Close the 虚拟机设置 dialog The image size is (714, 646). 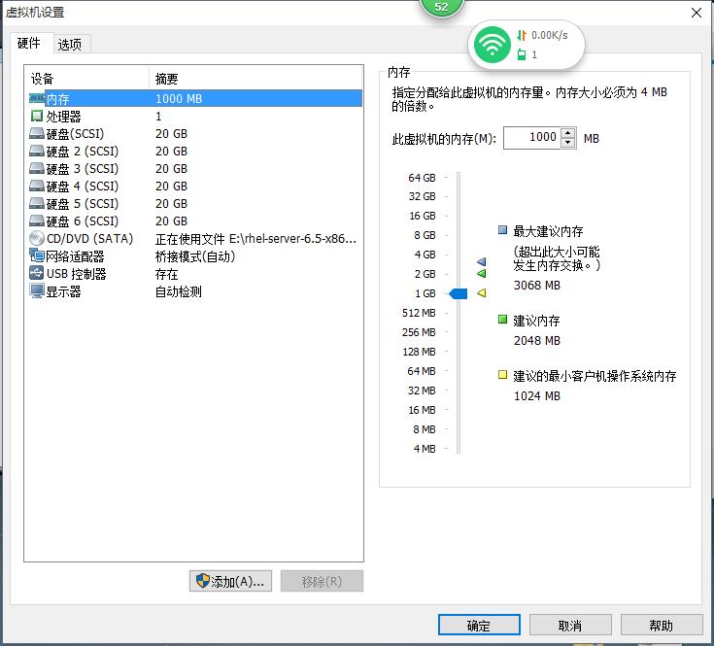[x=697, y=13]
